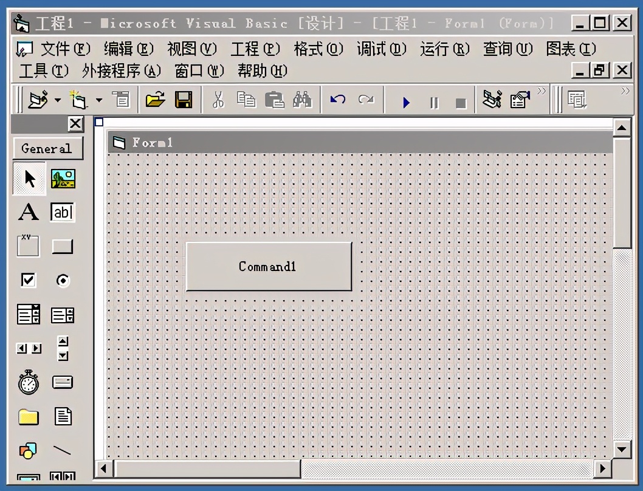Open the Project Explorer from toolbar
The width and height of the screenshot is (643, 491).
click(x=492, y=99)
